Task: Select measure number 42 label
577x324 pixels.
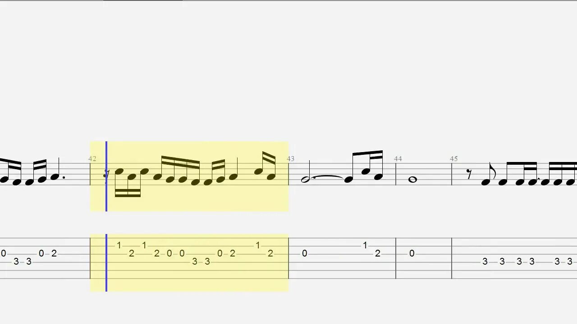Action: pyautogui.click(x=92, y=159)
